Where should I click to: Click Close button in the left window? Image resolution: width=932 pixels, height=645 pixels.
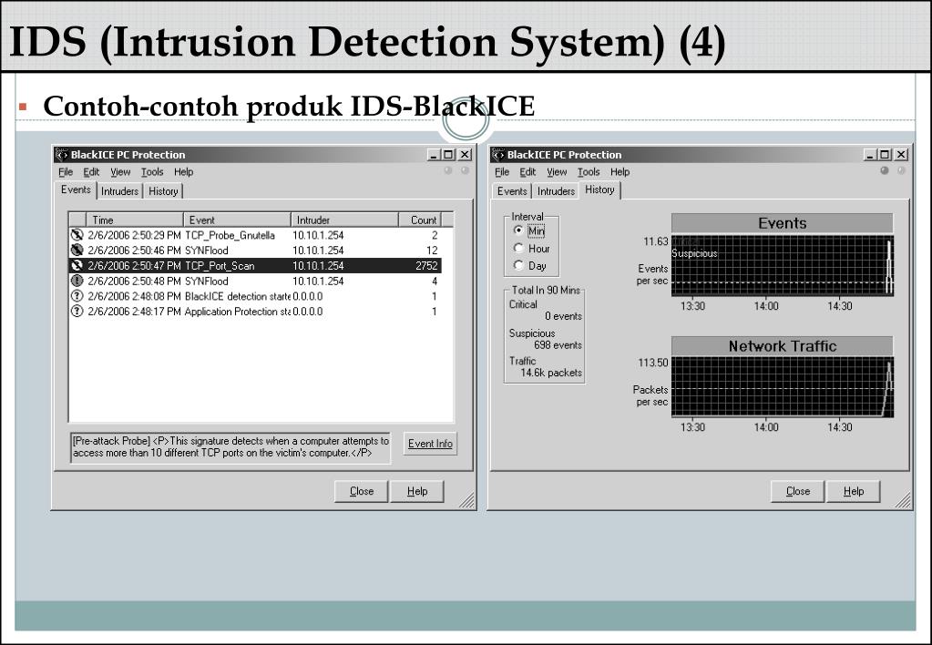pyautogui.click(x=362, y=491)
